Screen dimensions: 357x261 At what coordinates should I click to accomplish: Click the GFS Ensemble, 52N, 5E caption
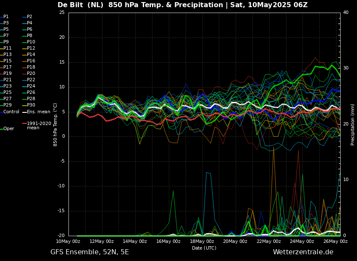(x=89, y=252)
